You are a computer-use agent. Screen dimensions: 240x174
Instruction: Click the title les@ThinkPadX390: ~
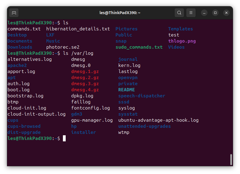(120, 12)
